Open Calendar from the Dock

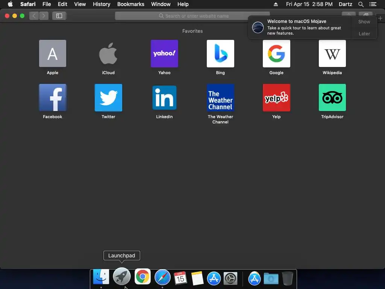coord(180,278)
